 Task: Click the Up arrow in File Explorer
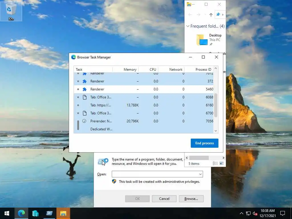click(x=211, y=15)
